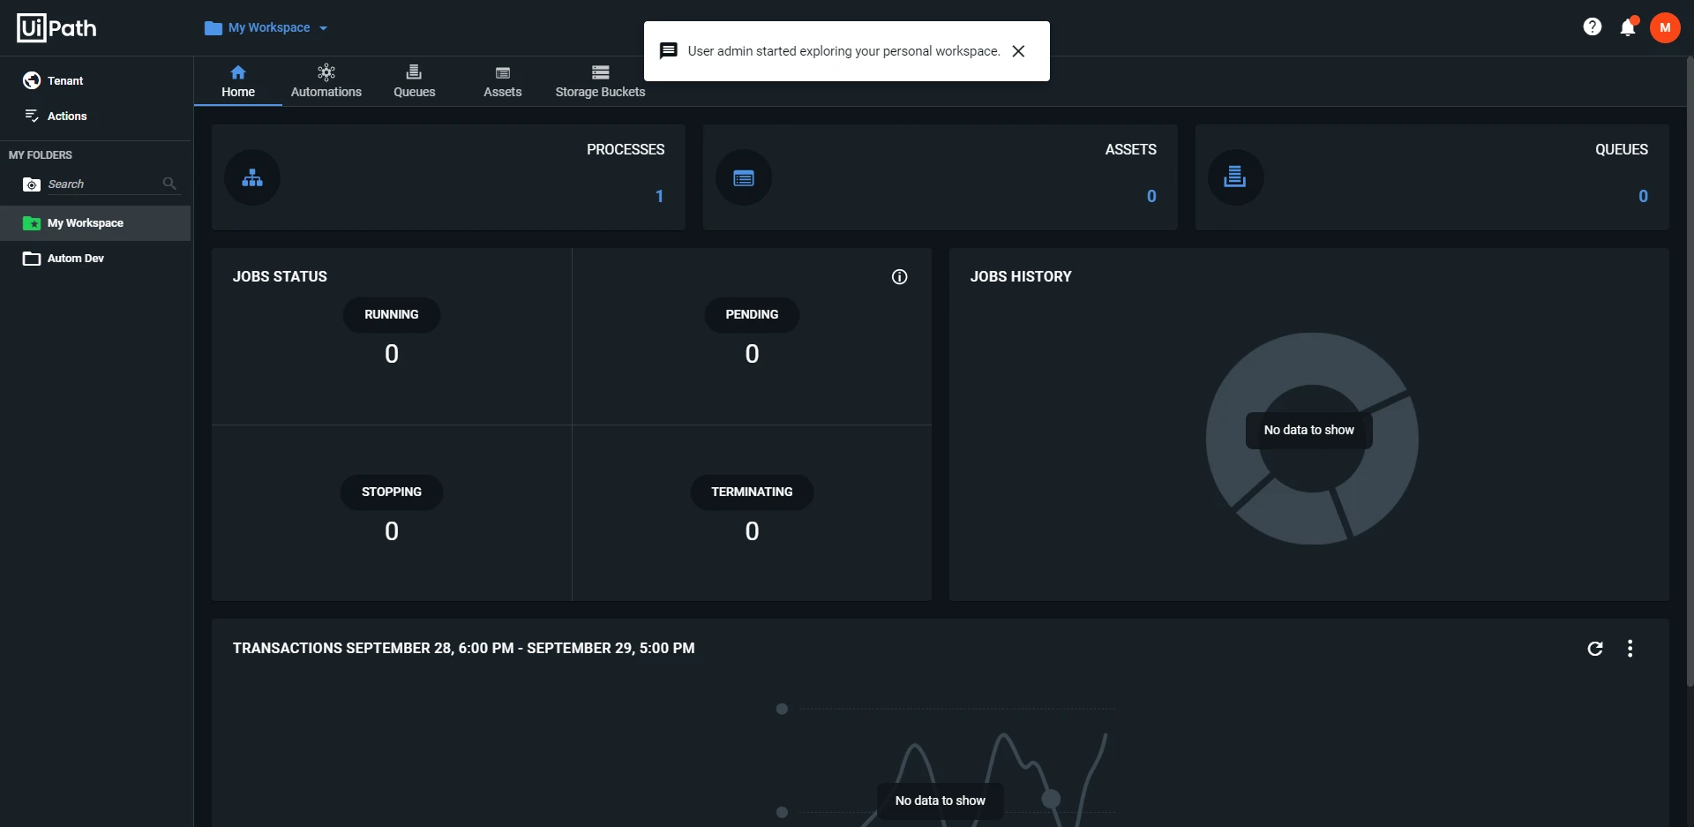Open the Transactions more options menu
The width and height of the screenshot is (1694, 827).
[1630, 649]
